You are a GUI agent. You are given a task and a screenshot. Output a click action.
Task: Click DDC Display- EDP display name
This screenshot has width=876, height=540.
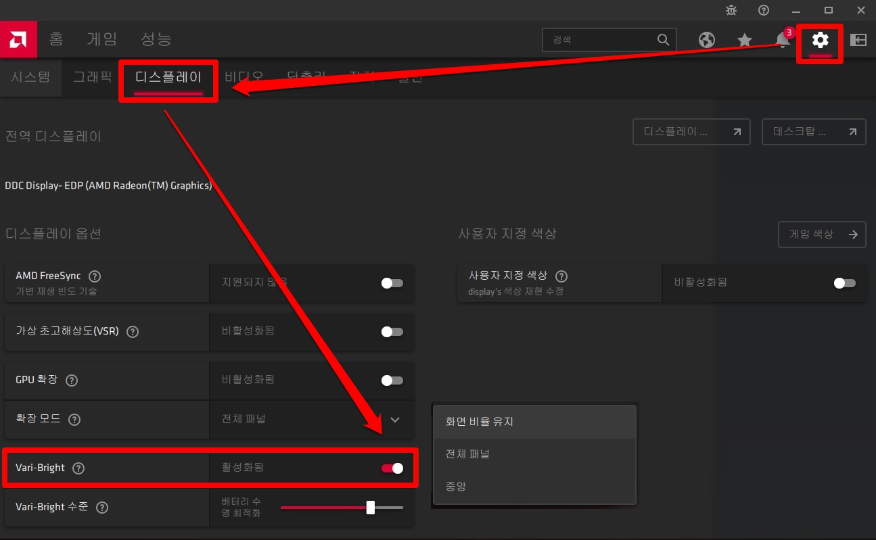(108, 185)
